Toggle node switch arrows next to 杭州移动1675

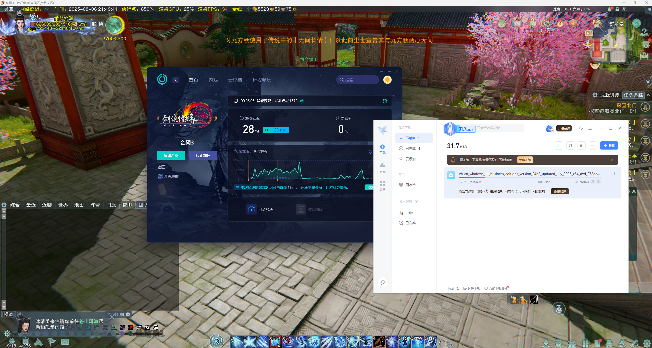click(x=302, y=101)
